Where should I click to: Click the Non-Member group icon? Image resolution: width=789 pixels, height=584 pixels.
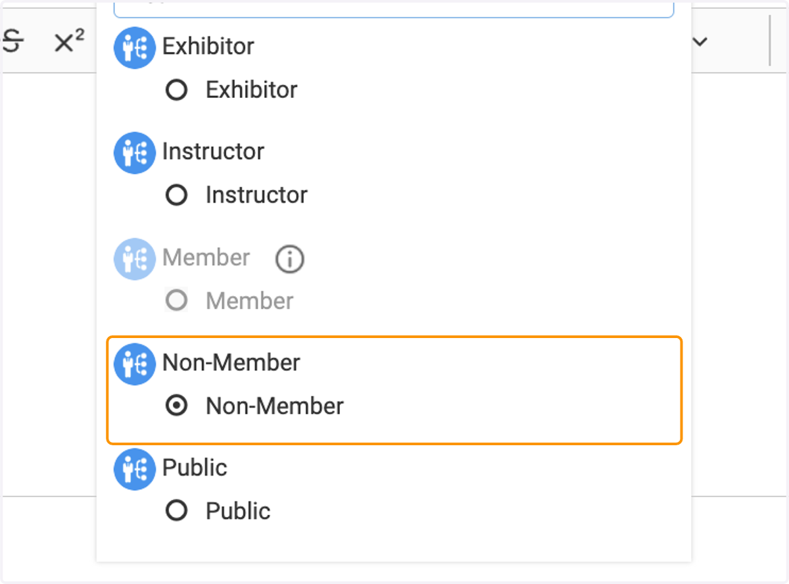[135, 364]
